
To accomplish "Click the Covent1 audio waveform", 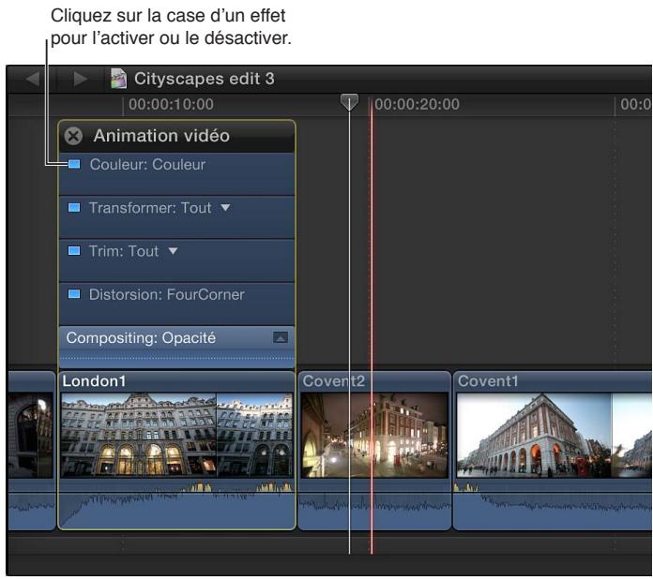I will [553, 505].
